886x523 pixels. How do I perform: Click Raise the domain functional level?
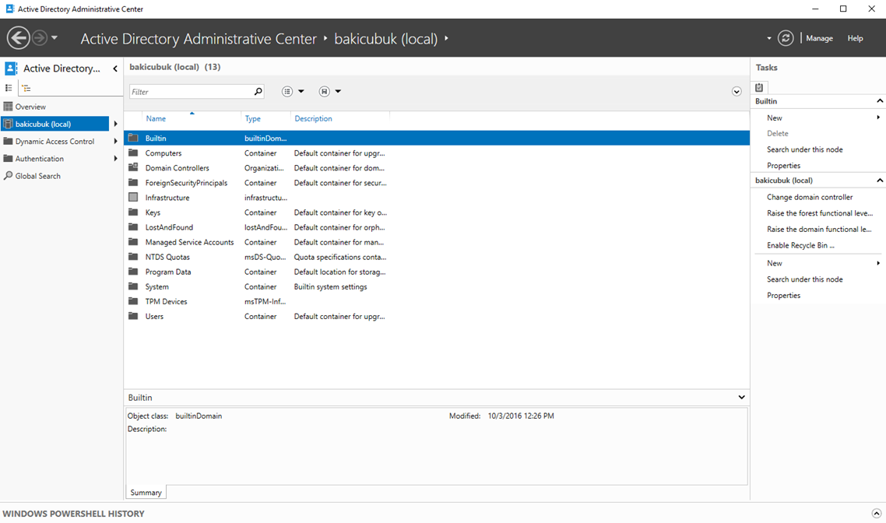point(819,230)
